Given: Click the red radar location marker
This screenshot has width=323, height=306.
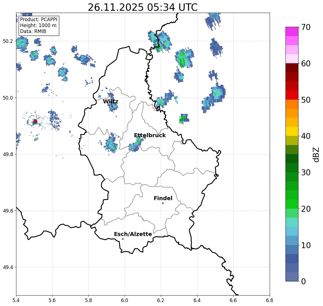Looking at the screenshot, I should tap(36, 121).
